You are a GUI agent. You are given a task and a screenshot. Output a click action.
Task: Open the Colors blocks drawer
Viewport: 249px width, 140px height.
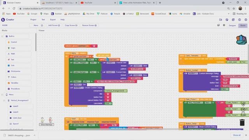[x=18, y=77]
